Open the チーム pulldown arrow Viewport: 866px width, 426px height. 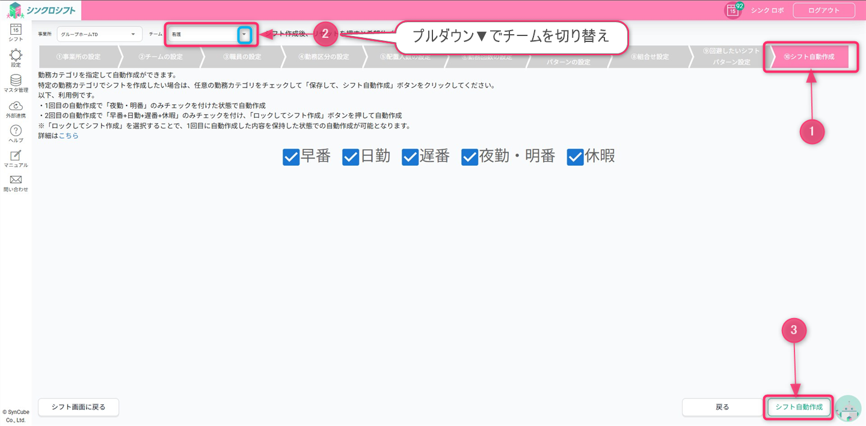(244, 35)
